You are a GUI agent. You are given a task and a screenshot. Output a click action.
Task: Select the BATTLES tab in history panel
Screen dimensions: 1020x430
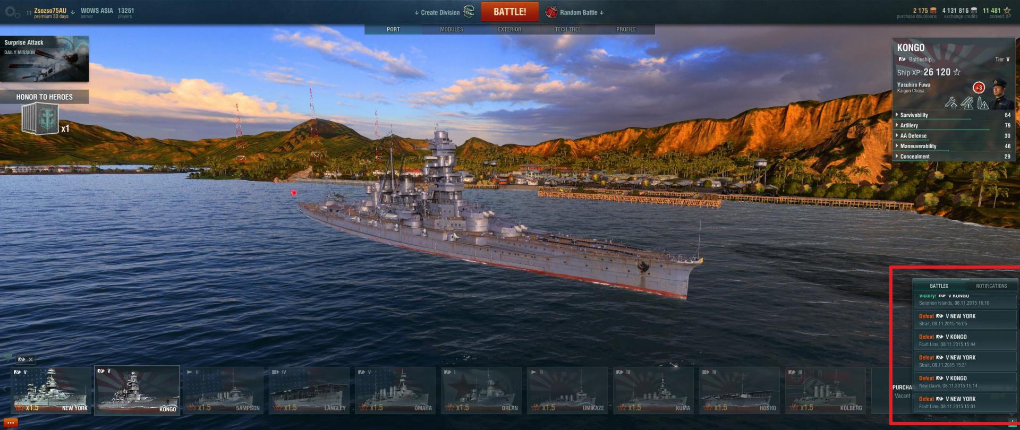coord(939,286)
